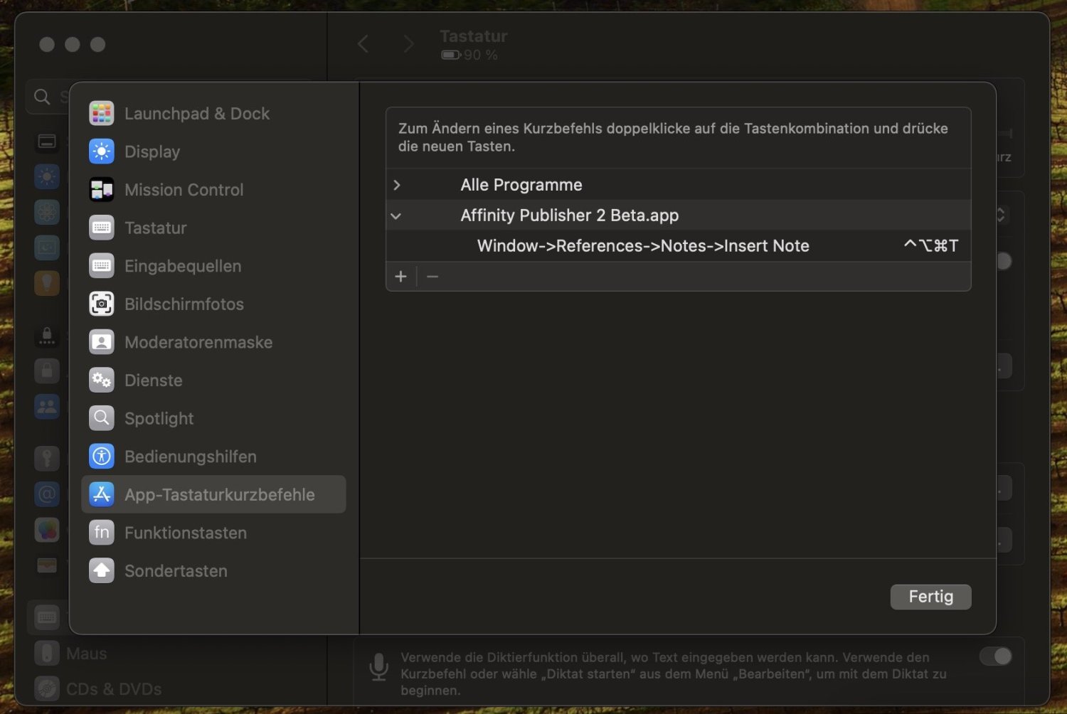
Task: Select Spotlight in the shortcut sidebar
Action: [x=159, y=418]
